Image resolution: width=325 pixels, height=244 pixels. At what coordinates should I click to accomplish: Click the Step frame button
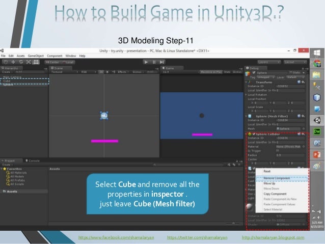tap(161, 62)
